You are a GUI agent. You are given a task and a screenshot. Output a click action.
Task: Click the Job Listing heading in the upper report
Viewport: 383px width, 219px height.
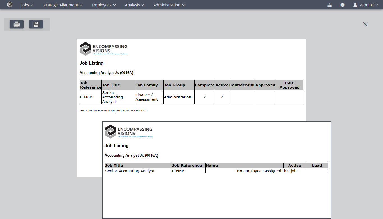pos(91,63)
